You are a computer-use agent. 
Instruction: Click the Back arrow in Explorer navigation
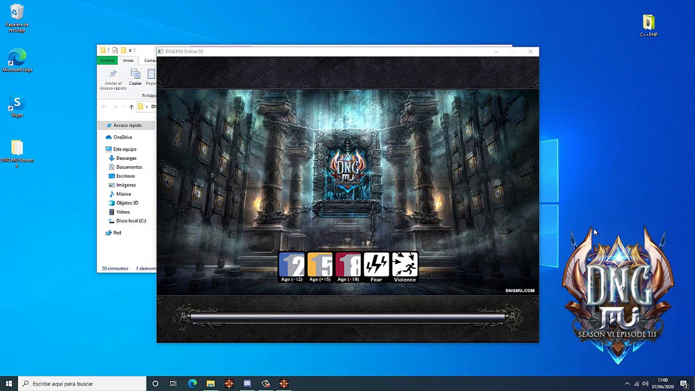click(x=104, y=107)
